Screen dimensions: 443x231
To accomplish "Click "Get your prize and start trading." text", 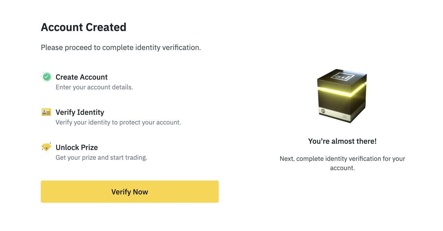I will (x=101, y=158).
